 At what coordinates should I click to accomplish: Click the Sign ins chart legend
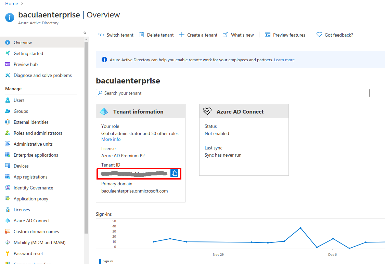(106, 261)
